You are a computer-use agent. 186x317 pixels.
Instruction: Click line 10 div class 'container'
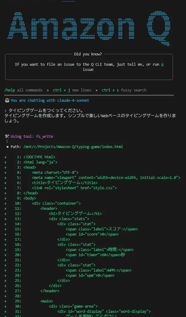56,203
